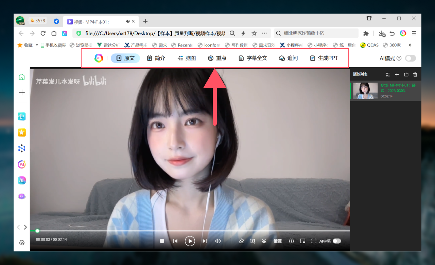
Task: Select the 字幕全文 tab
Action: tap(253, 58)
